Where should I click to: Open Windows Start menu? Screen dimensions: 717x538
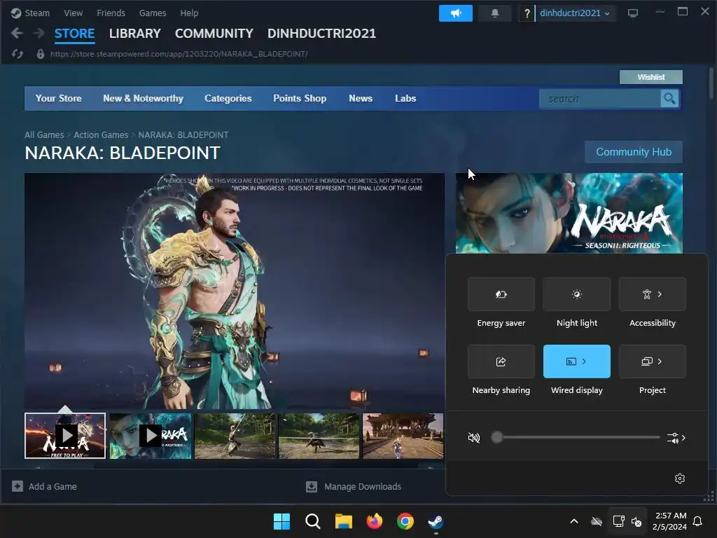click(x=281, y=521)
